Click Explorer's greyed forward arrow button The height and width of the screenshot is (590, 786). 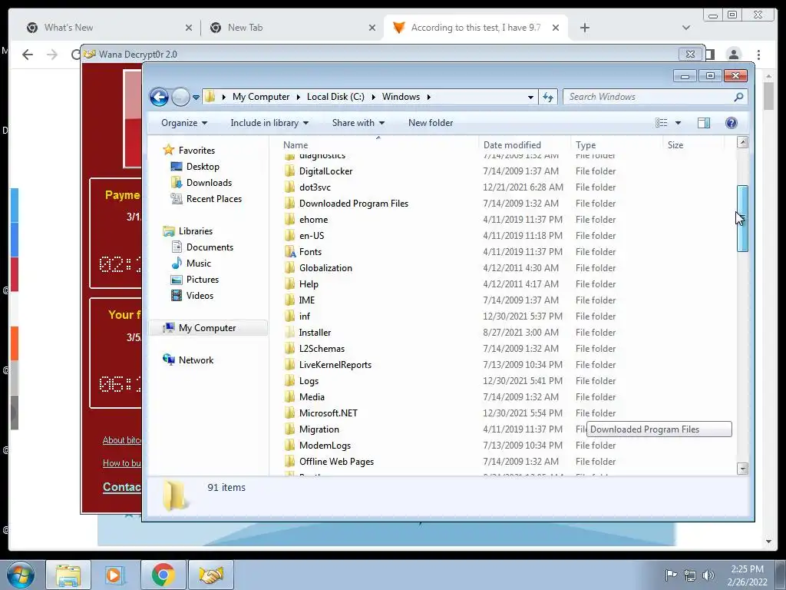pyautogui.click(x=180, y=97)
